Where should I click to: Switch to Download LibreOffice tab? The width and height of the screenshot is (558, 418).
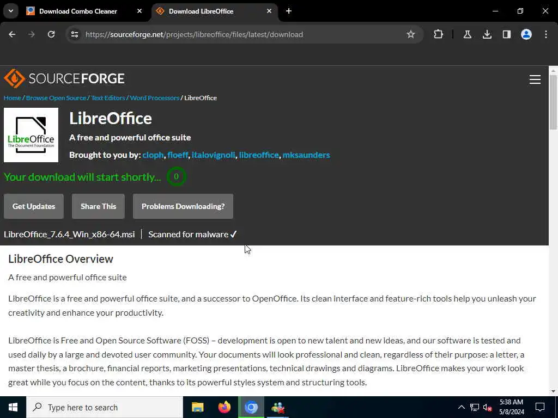pyautogui.click(x=215, y=11)
